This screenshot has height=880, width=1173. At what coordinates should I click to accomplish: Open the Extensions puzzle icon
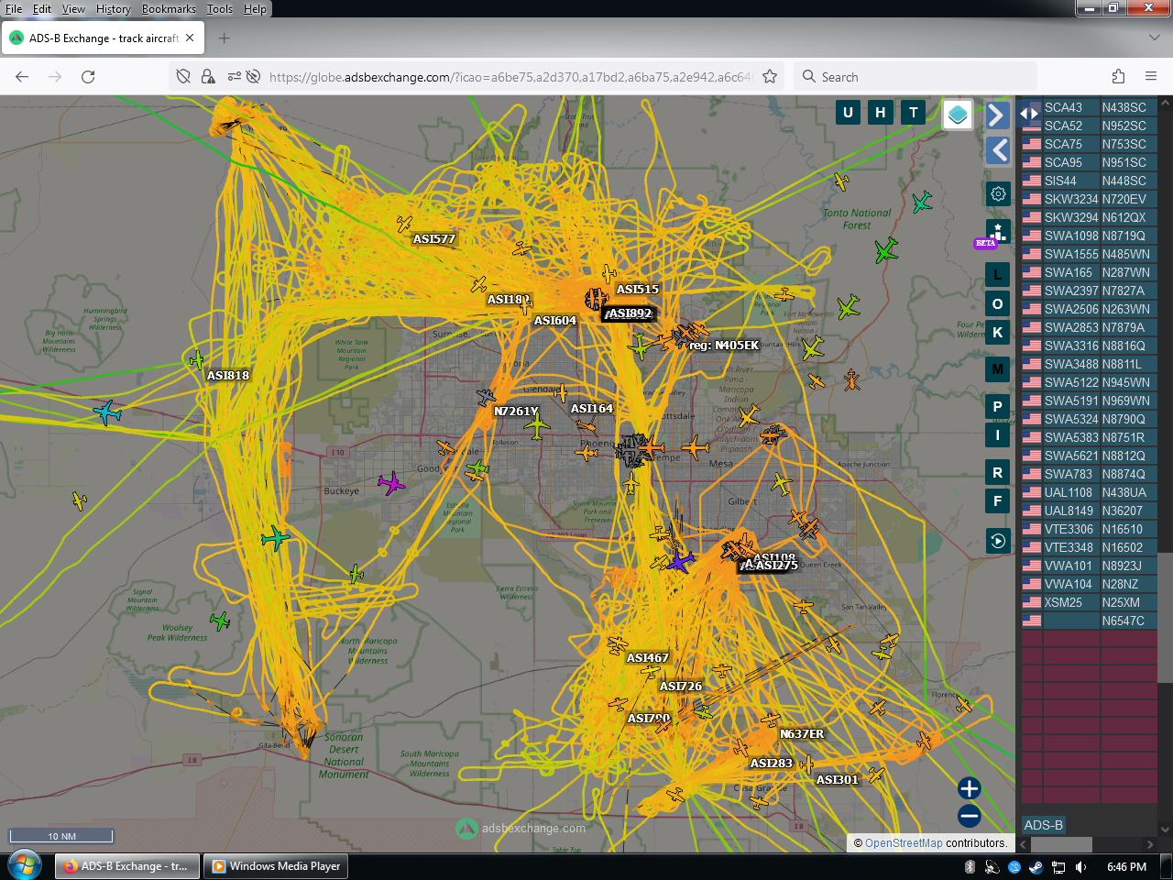[1118, 77]
